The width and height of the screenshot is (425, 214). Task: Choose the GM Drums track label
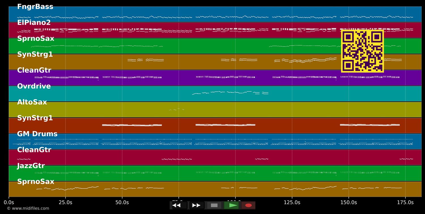(x=37, y=134)
